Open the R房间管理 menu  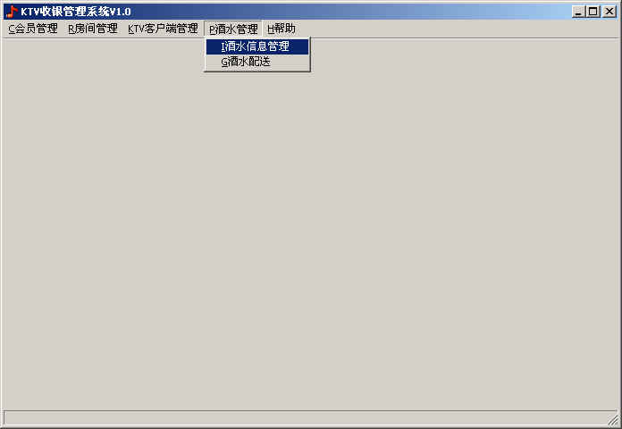pyautogui.click(x=93, y=29)
